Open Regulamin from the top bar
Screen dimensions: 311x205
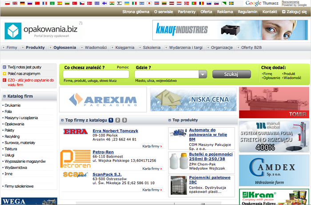(x=247, y=12)
